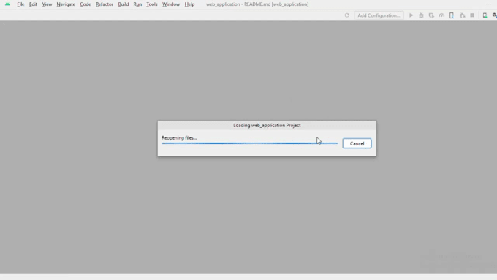Click the window title 'web_application - README.md'
The width and height of the screenshot is (497, 280).
(257, 4)
